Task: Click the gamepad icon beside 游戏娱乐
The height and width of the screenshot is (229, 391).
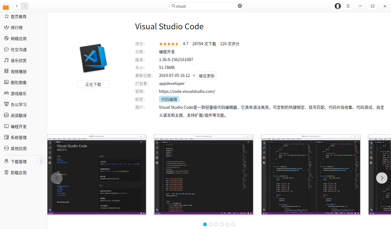Action: point(6,93)
